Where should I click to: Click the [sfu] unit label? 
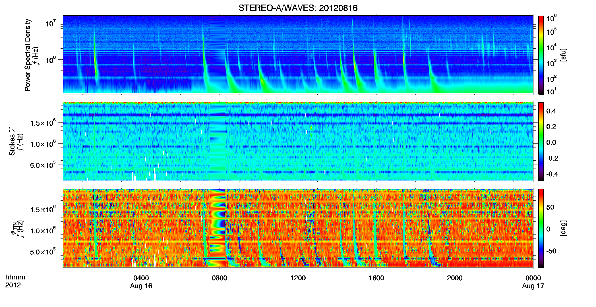pyautogui.click(x=563, y=55)
